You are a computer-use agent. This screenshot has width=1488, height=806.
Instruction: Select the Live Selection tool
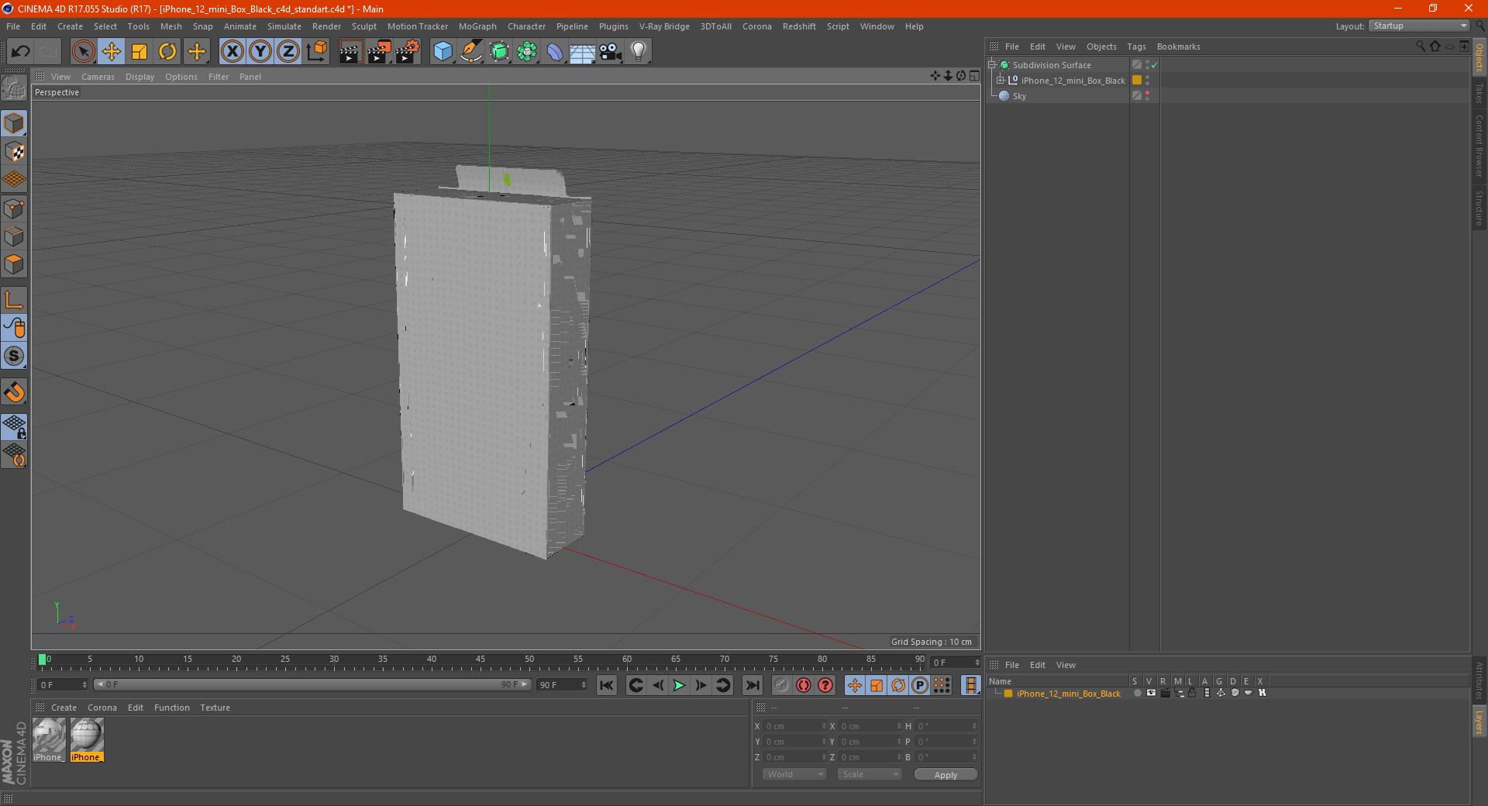83,52
